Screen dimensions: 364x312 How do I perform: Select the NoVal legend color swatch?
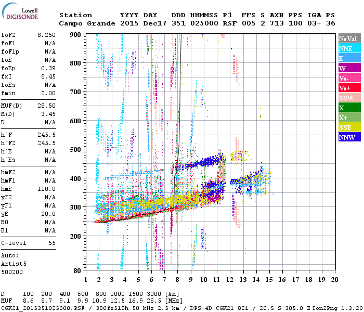click(349, 38)
